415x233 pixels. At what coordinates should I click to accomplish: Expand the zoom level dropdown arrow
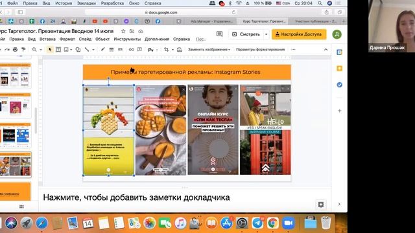pyautogui.click(x=41, y=49)
